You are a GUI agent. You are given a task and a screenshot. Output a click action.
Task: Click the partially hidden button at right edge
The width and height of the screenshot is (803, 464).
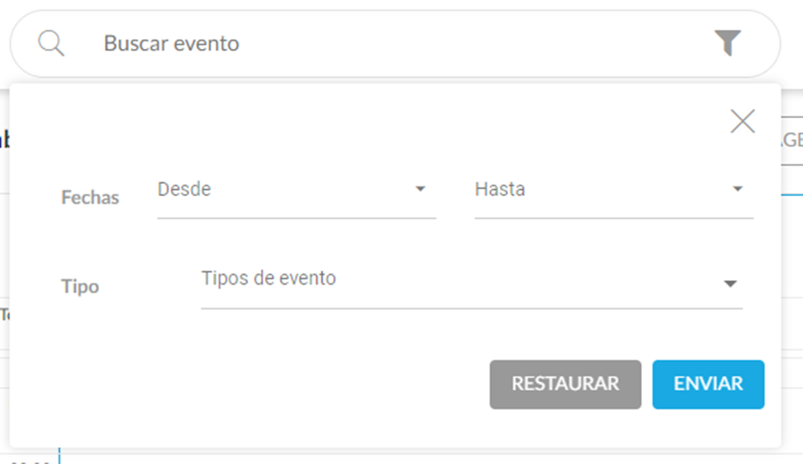tap(792, 141)
